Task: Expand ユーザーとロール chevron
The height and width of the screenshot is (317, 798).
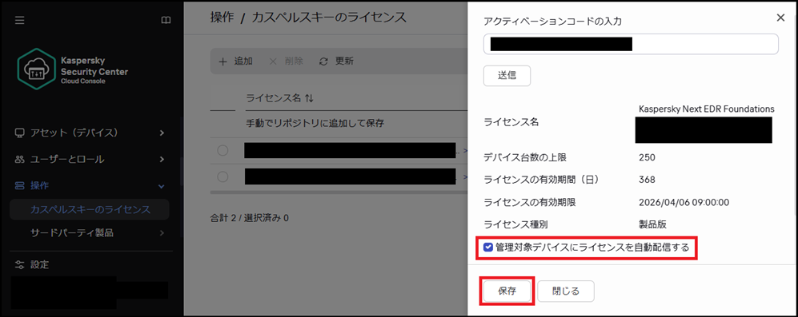Action: [x=162, y=160]
